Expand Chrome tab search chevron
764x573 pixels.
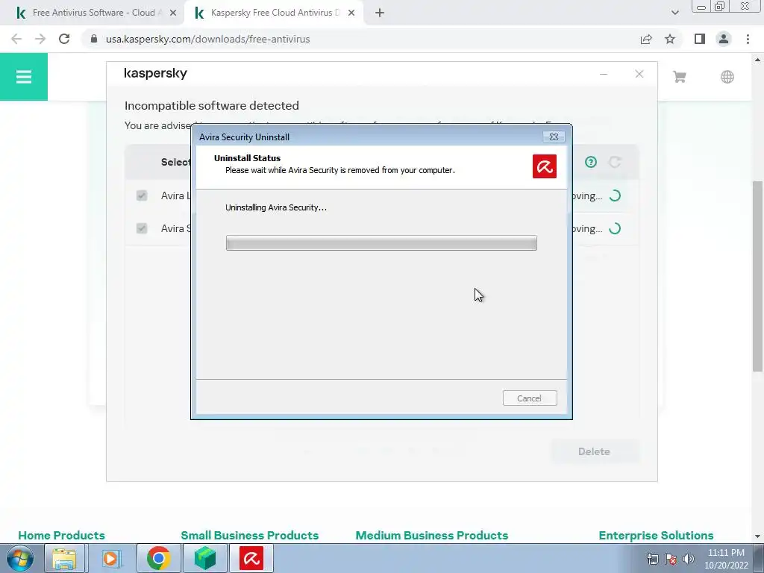tap(674, 13)
